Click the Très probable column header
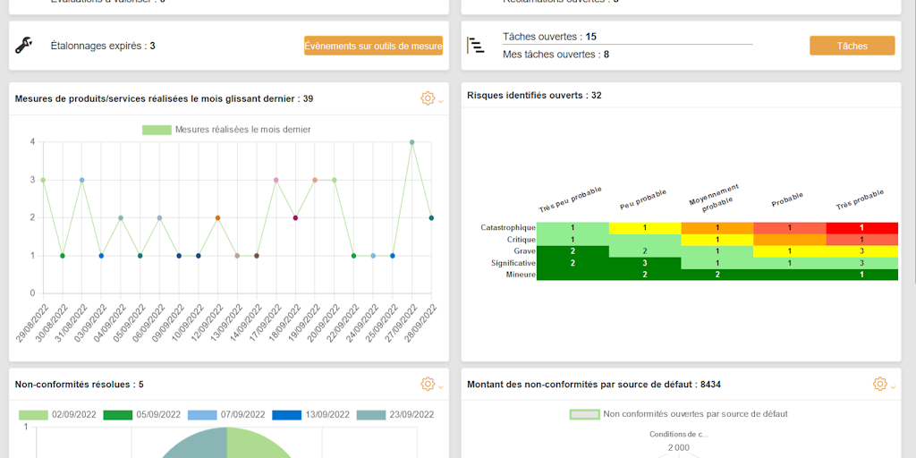 [860, 199]
